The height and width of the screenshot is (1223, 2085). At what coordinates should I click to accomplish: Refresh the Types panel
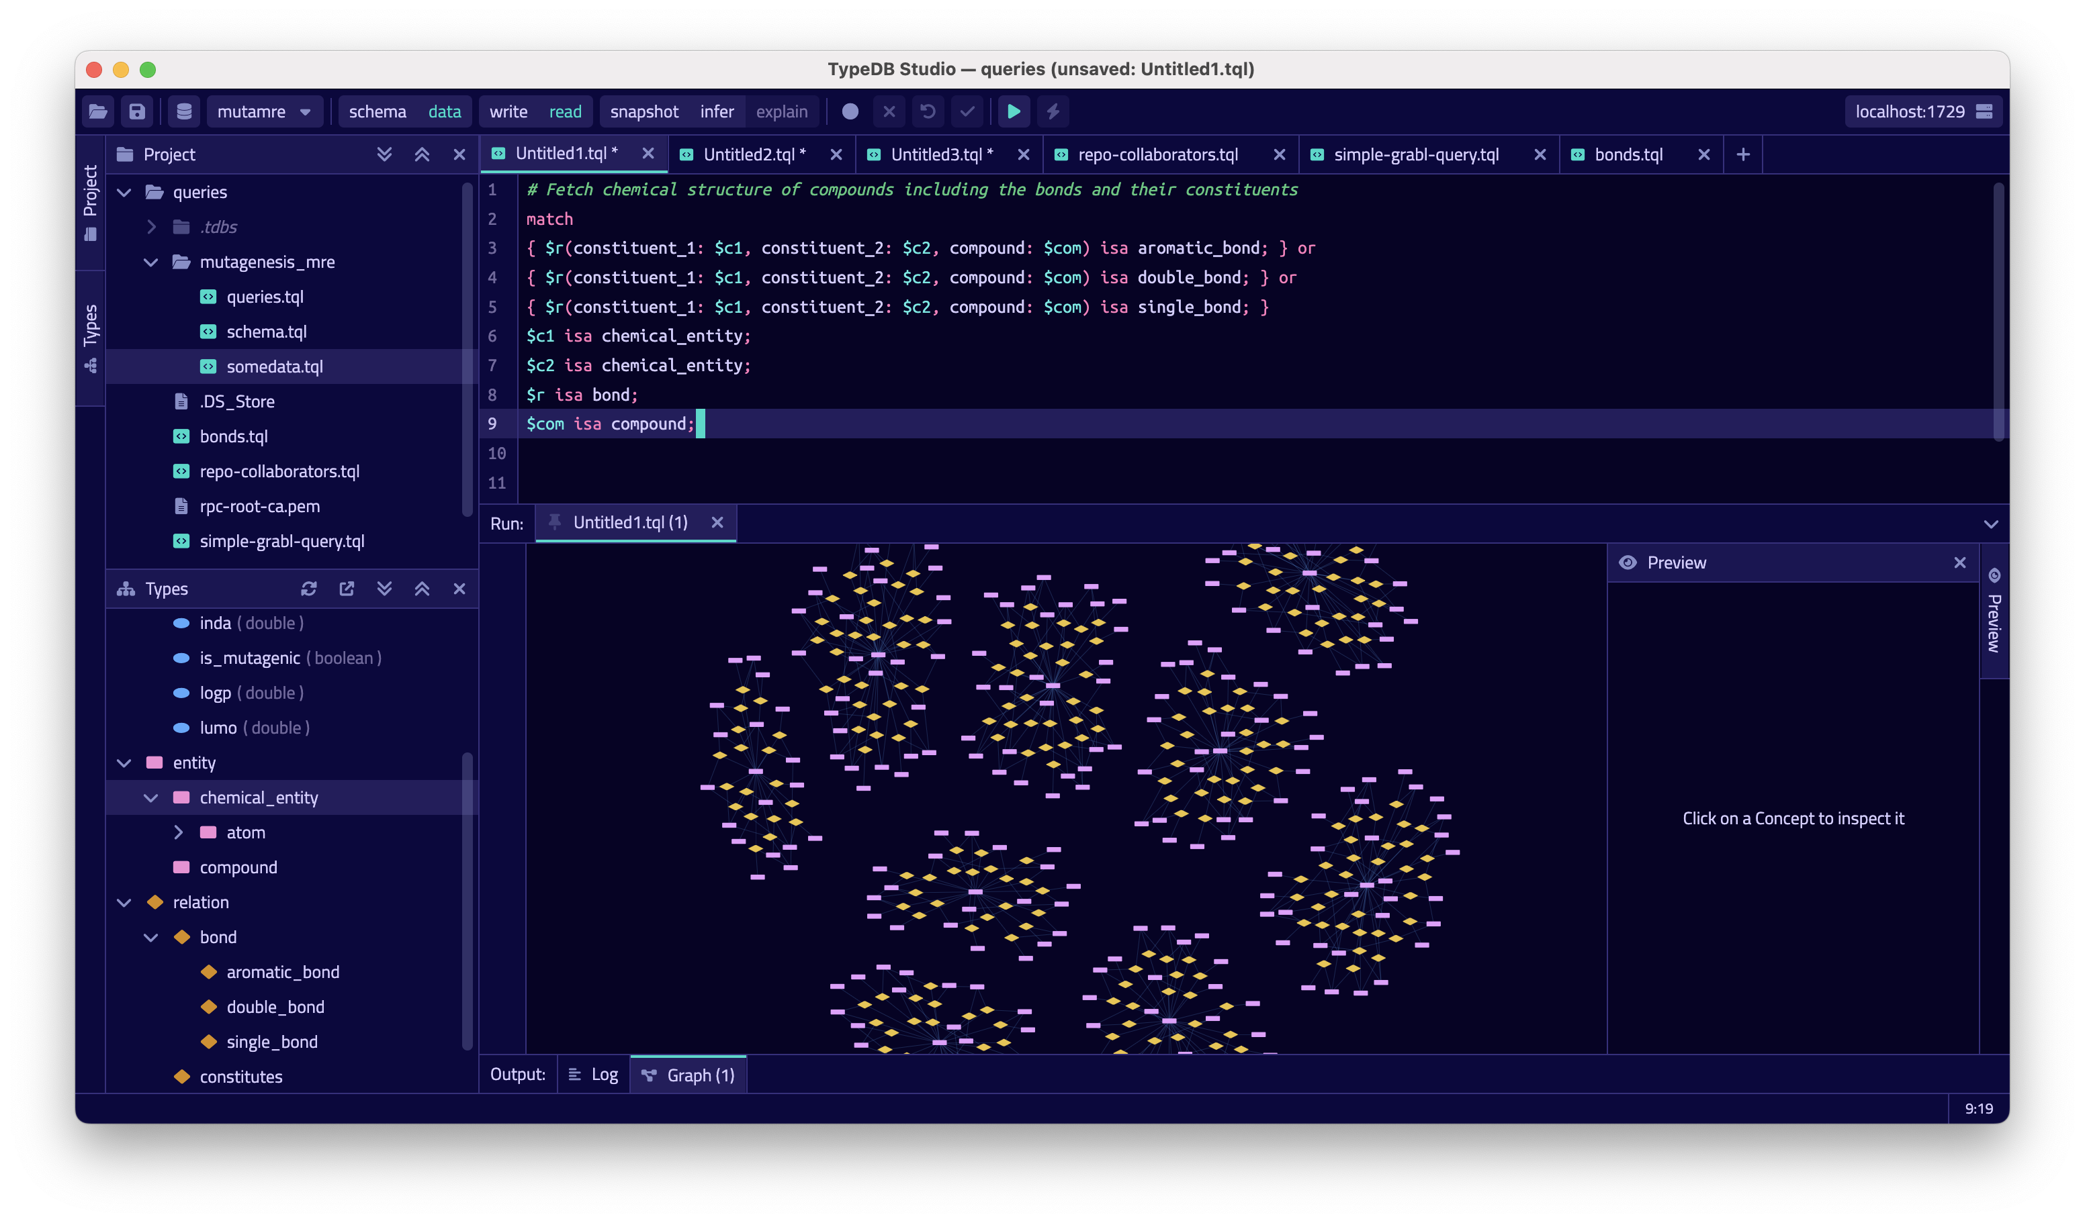coord(308,589)
